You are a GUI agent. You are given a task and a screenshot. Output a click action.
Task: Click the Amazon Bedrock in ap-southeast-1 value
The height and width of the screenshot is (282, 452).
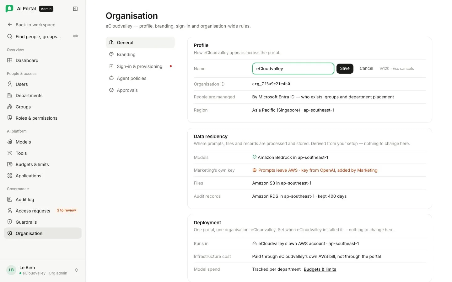coord(293,157)
